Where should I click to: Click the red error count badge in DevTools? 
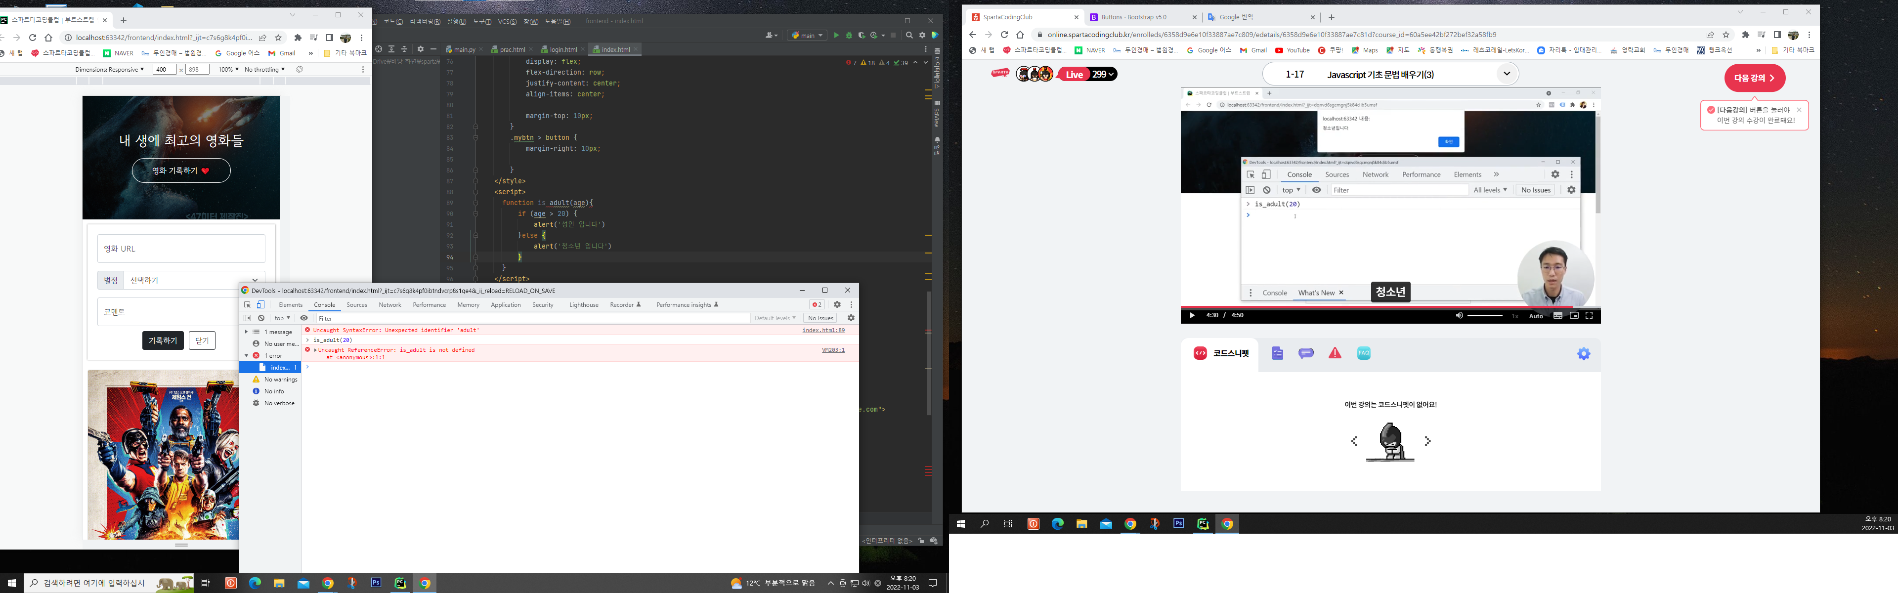pyautogui.click(x=817, y=305)
